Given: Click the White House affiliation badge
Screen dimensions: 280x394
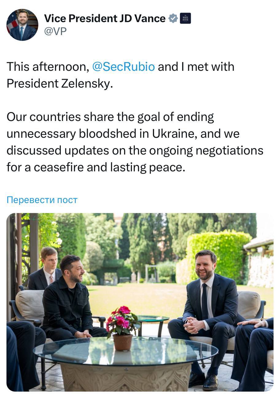Looking at the screenshot, I should point(185,18).
